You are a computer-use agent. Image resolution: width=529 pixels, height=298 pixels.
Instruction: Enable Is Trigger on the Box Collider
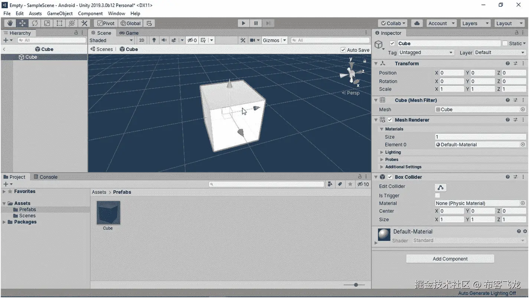438,196
